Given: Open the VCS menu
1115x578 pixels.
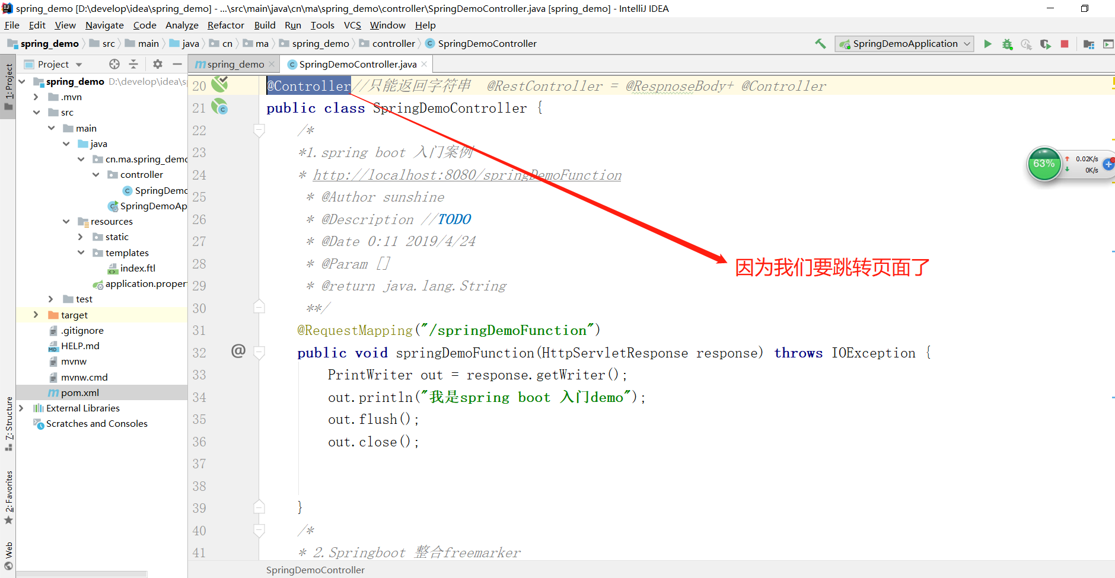Looking at the screenshot, I should (352, 25).
